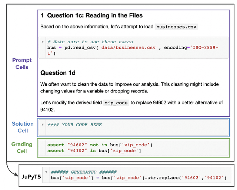The image size is (237, 190).
Task: Click the '###### GENERATED ######' comment
Action: pos(83,172)
